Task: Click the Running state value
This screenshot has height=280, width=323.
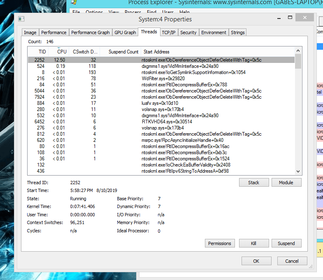Action: 78,199
